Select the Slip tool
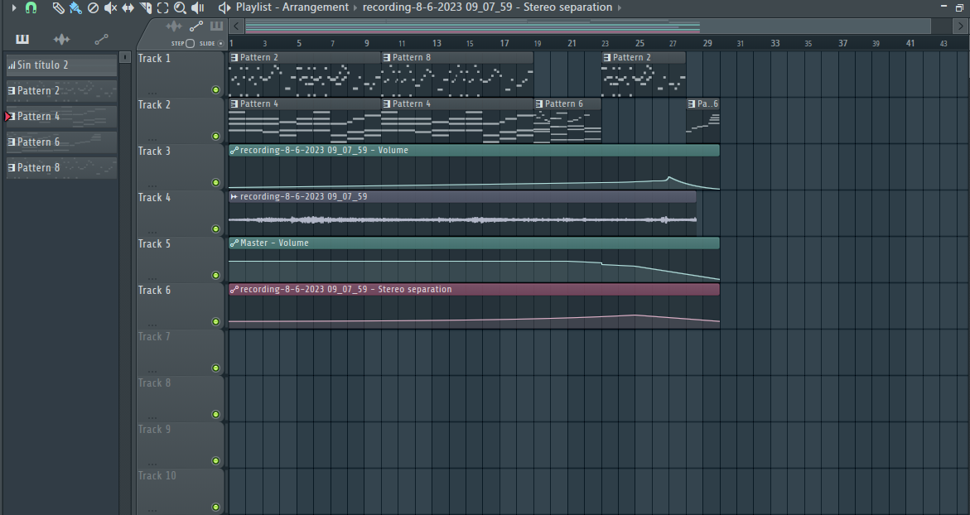 point(128,8)
